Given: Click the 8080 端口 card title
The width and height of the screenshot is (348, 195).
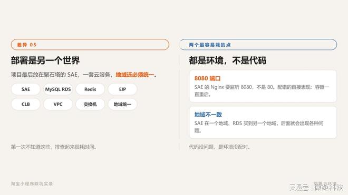Looking at the screenshot, I should (208, 78).
